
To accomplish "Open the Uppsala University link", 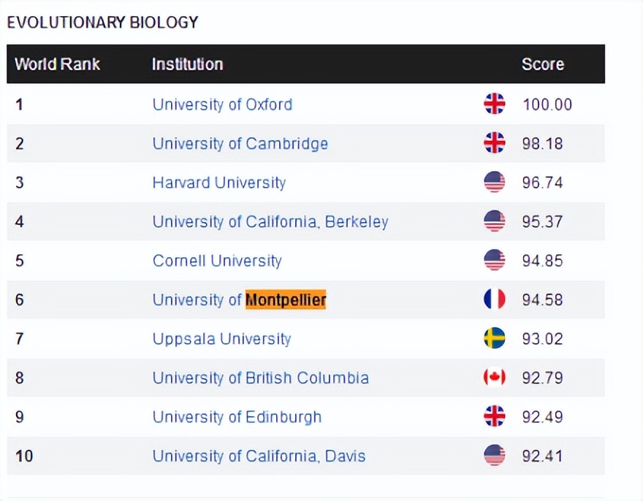I will tap(221, 339).
